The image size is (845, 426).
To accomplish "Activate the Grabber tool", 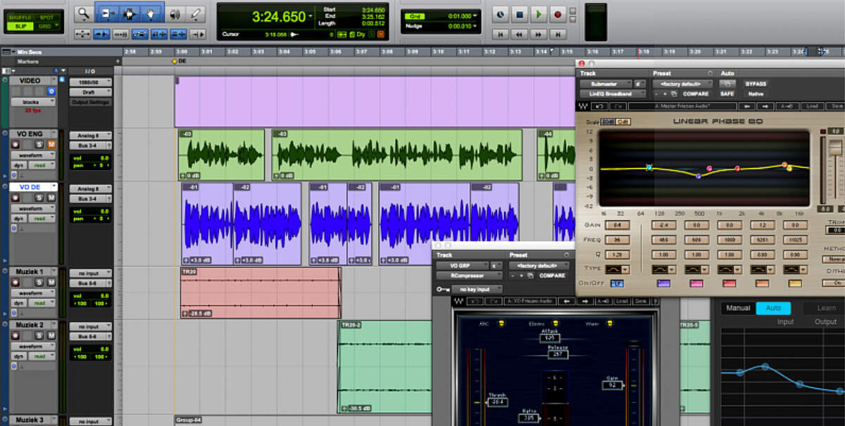I will coord(150,13).
